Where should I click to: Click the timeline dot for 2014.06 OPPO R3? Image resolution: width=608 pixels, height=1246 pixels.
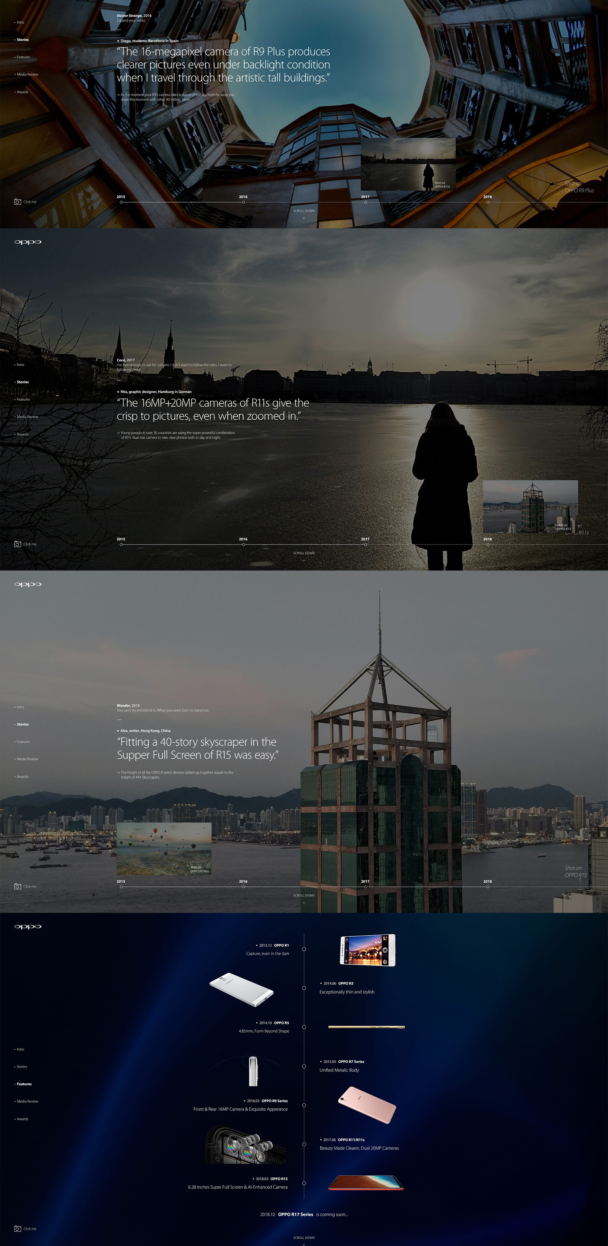304,988
